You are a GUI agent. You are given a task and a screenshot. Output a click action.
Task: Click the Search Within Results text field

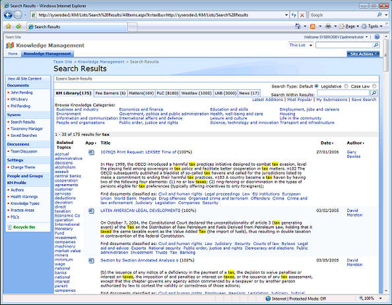(343, 93)
